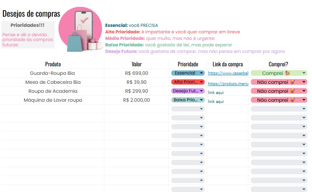This screenshot has height=192, width=312.
Task: Select the Produto column header
Action: (x=53, y=64)
